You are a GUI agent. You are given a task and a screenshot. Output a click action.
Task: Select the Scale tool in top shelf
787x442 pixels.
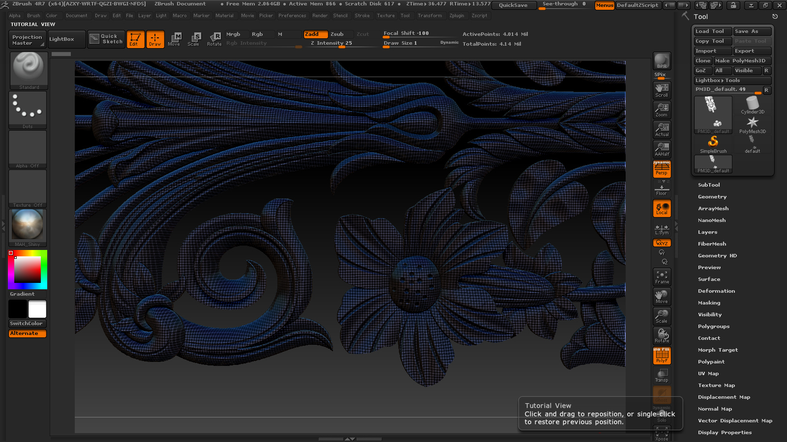click(x=194, y=39)
